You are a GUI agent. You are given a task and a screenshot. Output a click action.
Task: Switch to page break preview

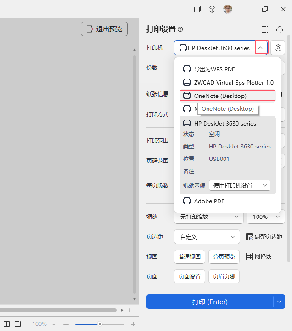[x=224, y=257]
